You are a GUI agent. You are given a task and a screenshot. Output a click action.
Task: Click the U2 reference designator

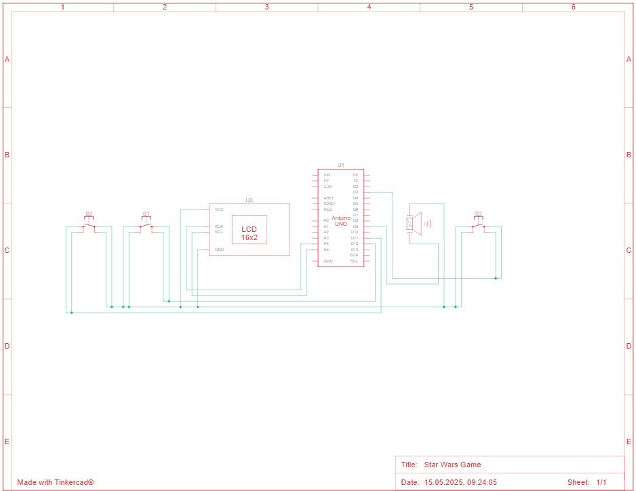(249, 200)
